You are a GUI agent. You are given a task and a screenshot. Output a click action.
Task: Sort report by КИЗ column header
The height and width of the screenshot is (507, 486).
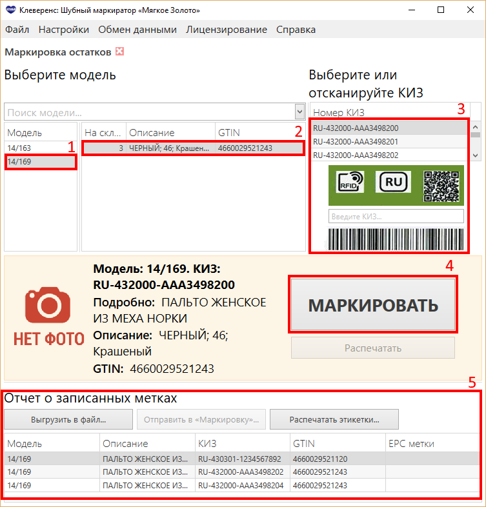point(243,443)
